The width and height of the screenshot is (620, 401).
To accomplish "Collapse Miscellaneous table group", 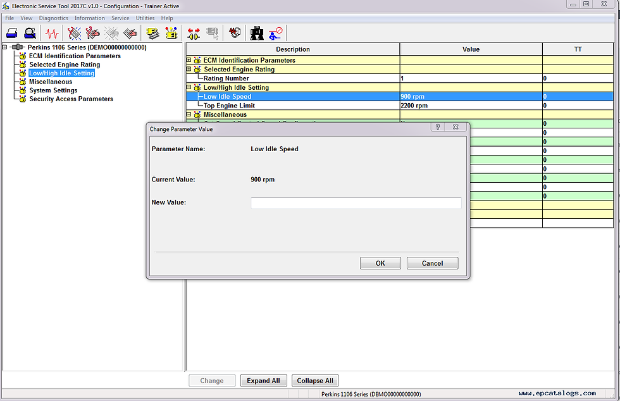I will (189, 114).
